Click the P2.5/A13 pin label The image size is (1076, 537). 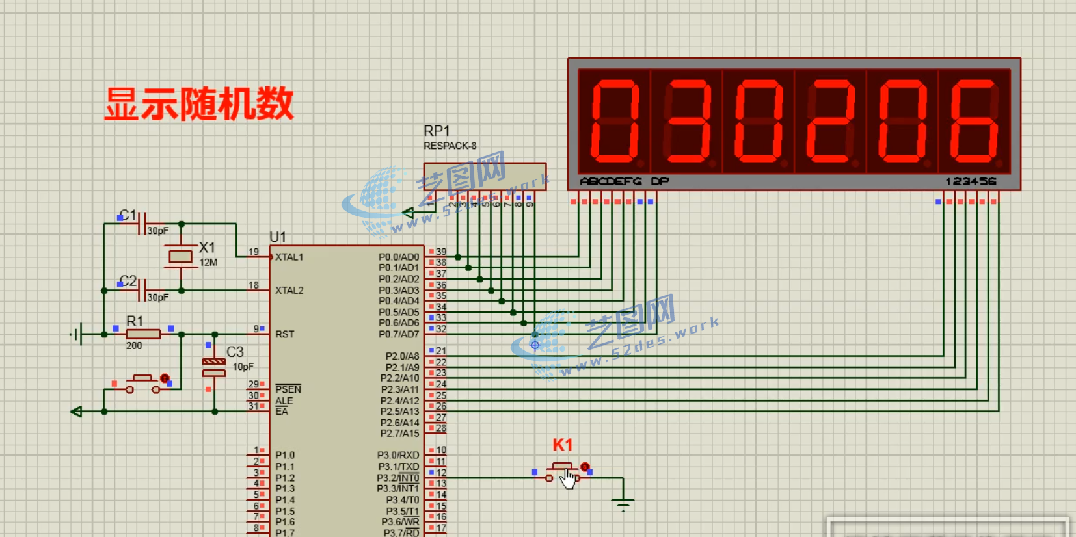click(x=399, y=412)
